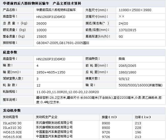Click the 排量(ml) column header
Screen dimensions: 166x140
pyautogui.click(x=109, y=117)
